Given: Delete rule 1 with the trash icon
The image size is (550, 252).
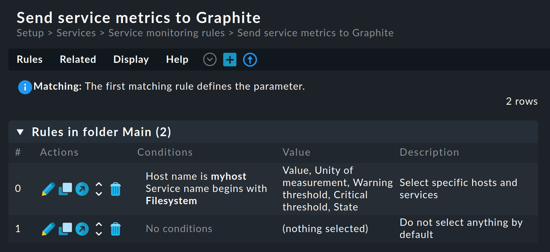Looking at the screenshot, I should [x=116, y=229].
